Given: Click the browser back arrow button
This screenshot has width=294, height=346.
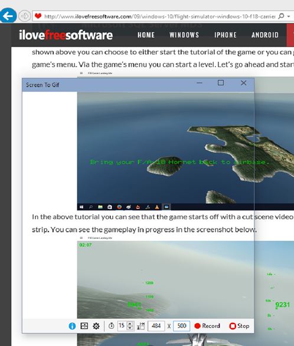Looking at the screenshot, I should pyautogui.click(x=8, y=16).
